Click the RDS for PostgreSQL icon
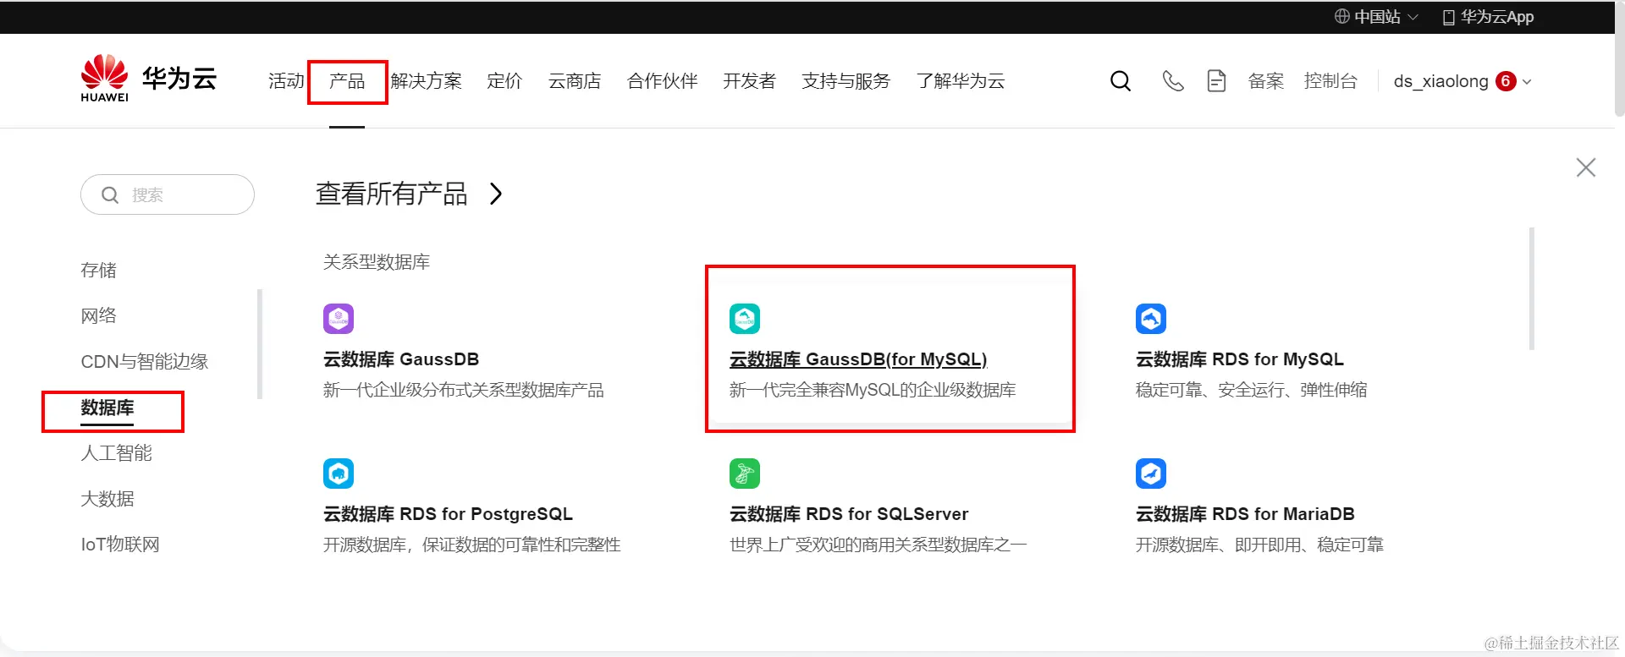This screenshot has width=1625, height=657. [x=339, y=474]
